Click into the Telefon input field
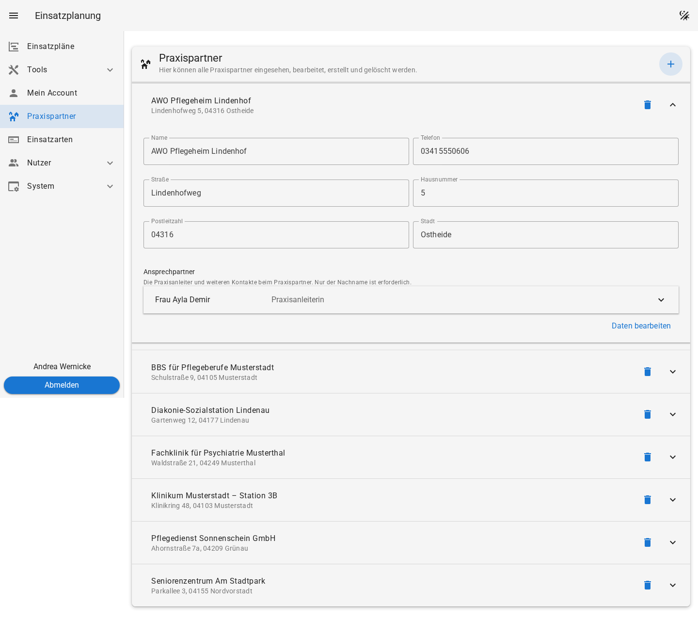Screen dimensions: 698x622 coord(546,151)
